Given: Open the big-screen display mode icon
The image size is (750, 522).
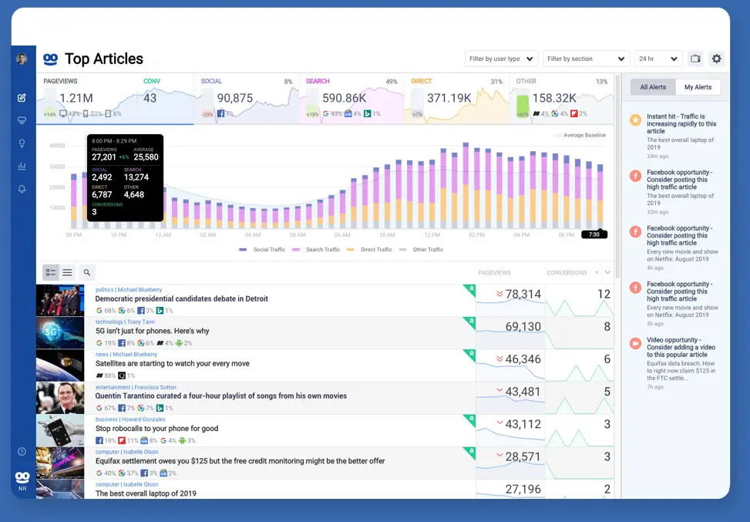Looking at the screenshot, I should (x=695, y=59).
